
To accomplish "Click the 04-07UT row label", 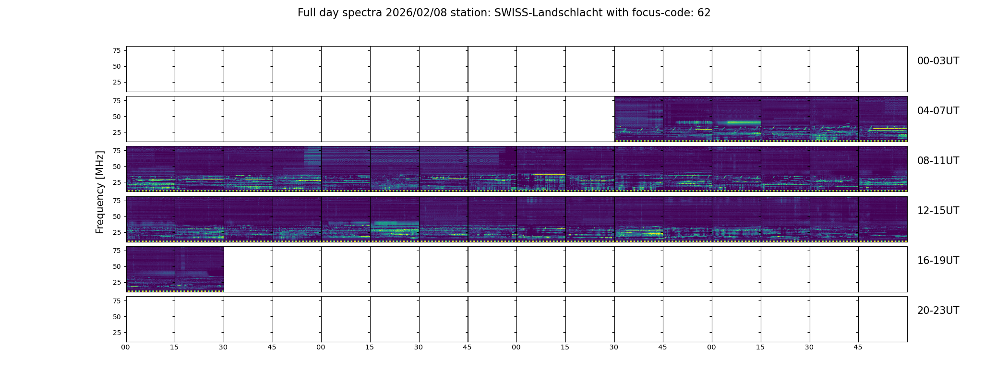I will (938, 111).
